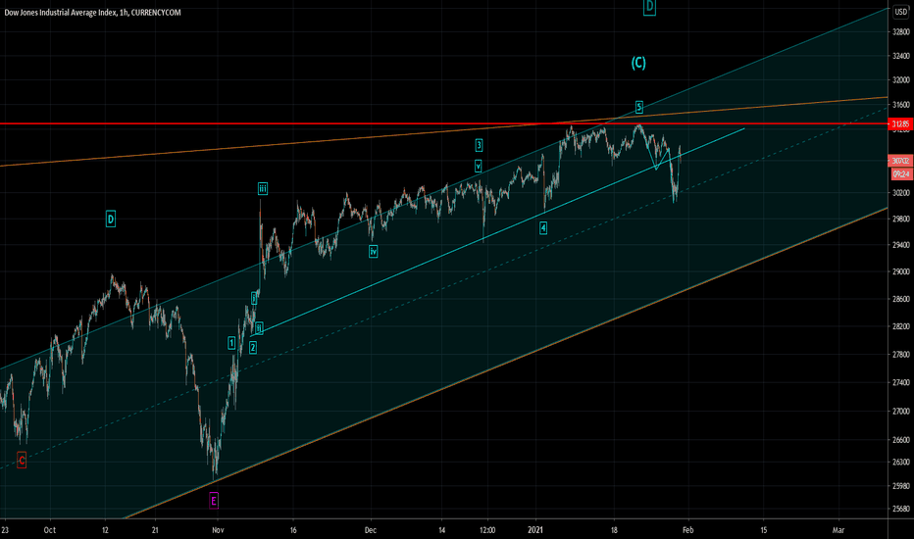The height and width of the screenshot is (539, 914).
Task: Select the red horizontal price line
Action: (x=443, y=123)
